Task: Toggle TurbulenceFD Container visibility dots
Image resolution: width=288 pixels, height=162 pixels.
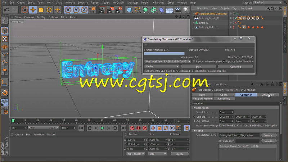Action: pos(233,14)
